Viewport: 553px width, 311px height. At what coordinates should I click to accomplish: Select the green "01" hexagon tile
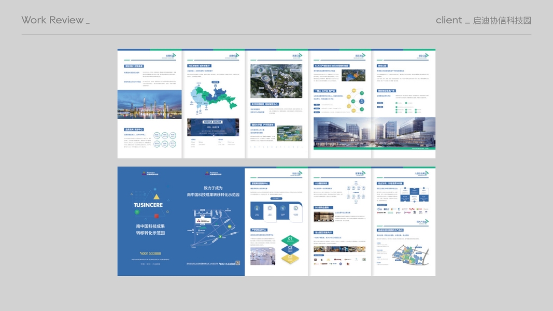tap(290, 240)
